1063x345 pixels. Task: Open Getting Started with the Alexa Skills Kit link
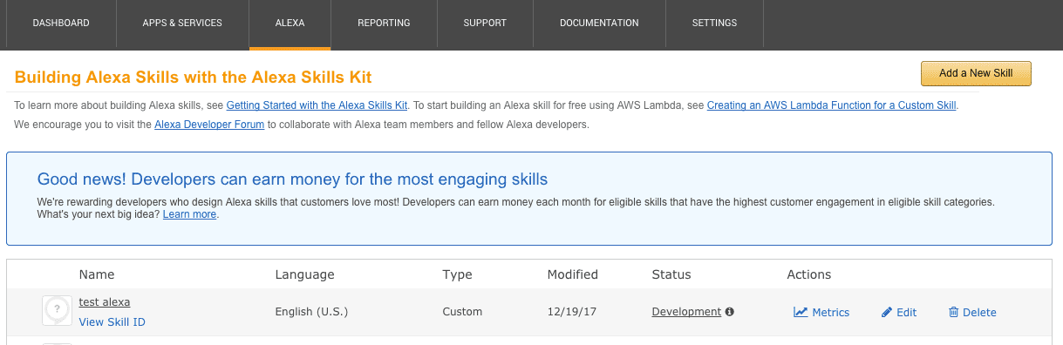pos(317,105)
